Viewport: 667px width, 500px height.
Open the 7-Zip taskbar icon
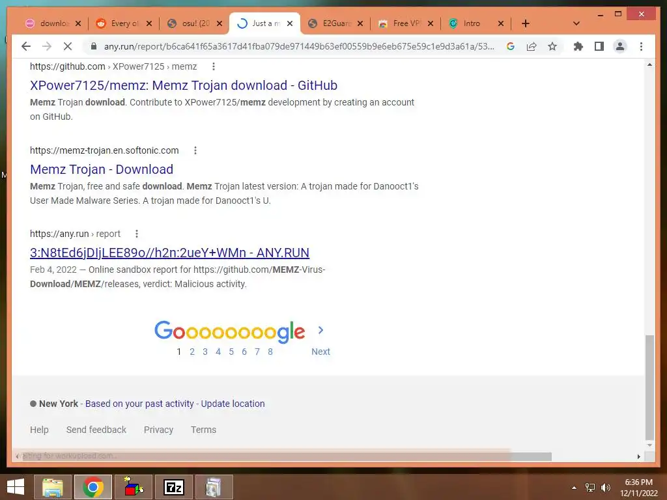[173, 487]
